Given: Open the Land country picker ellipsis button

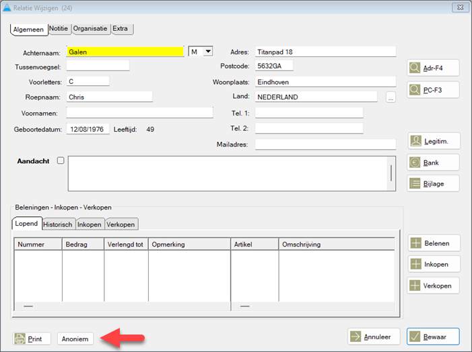Looking at the screenshot, I should (390, 97).
